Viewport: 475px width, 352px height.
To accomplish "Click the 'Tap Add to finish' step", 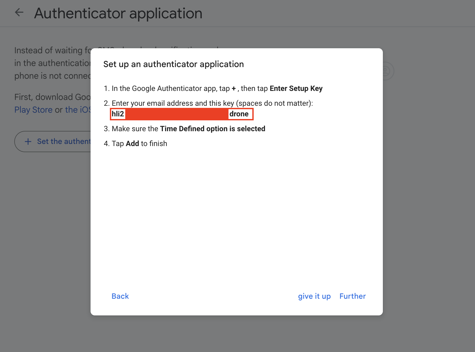I will (135, 143).
